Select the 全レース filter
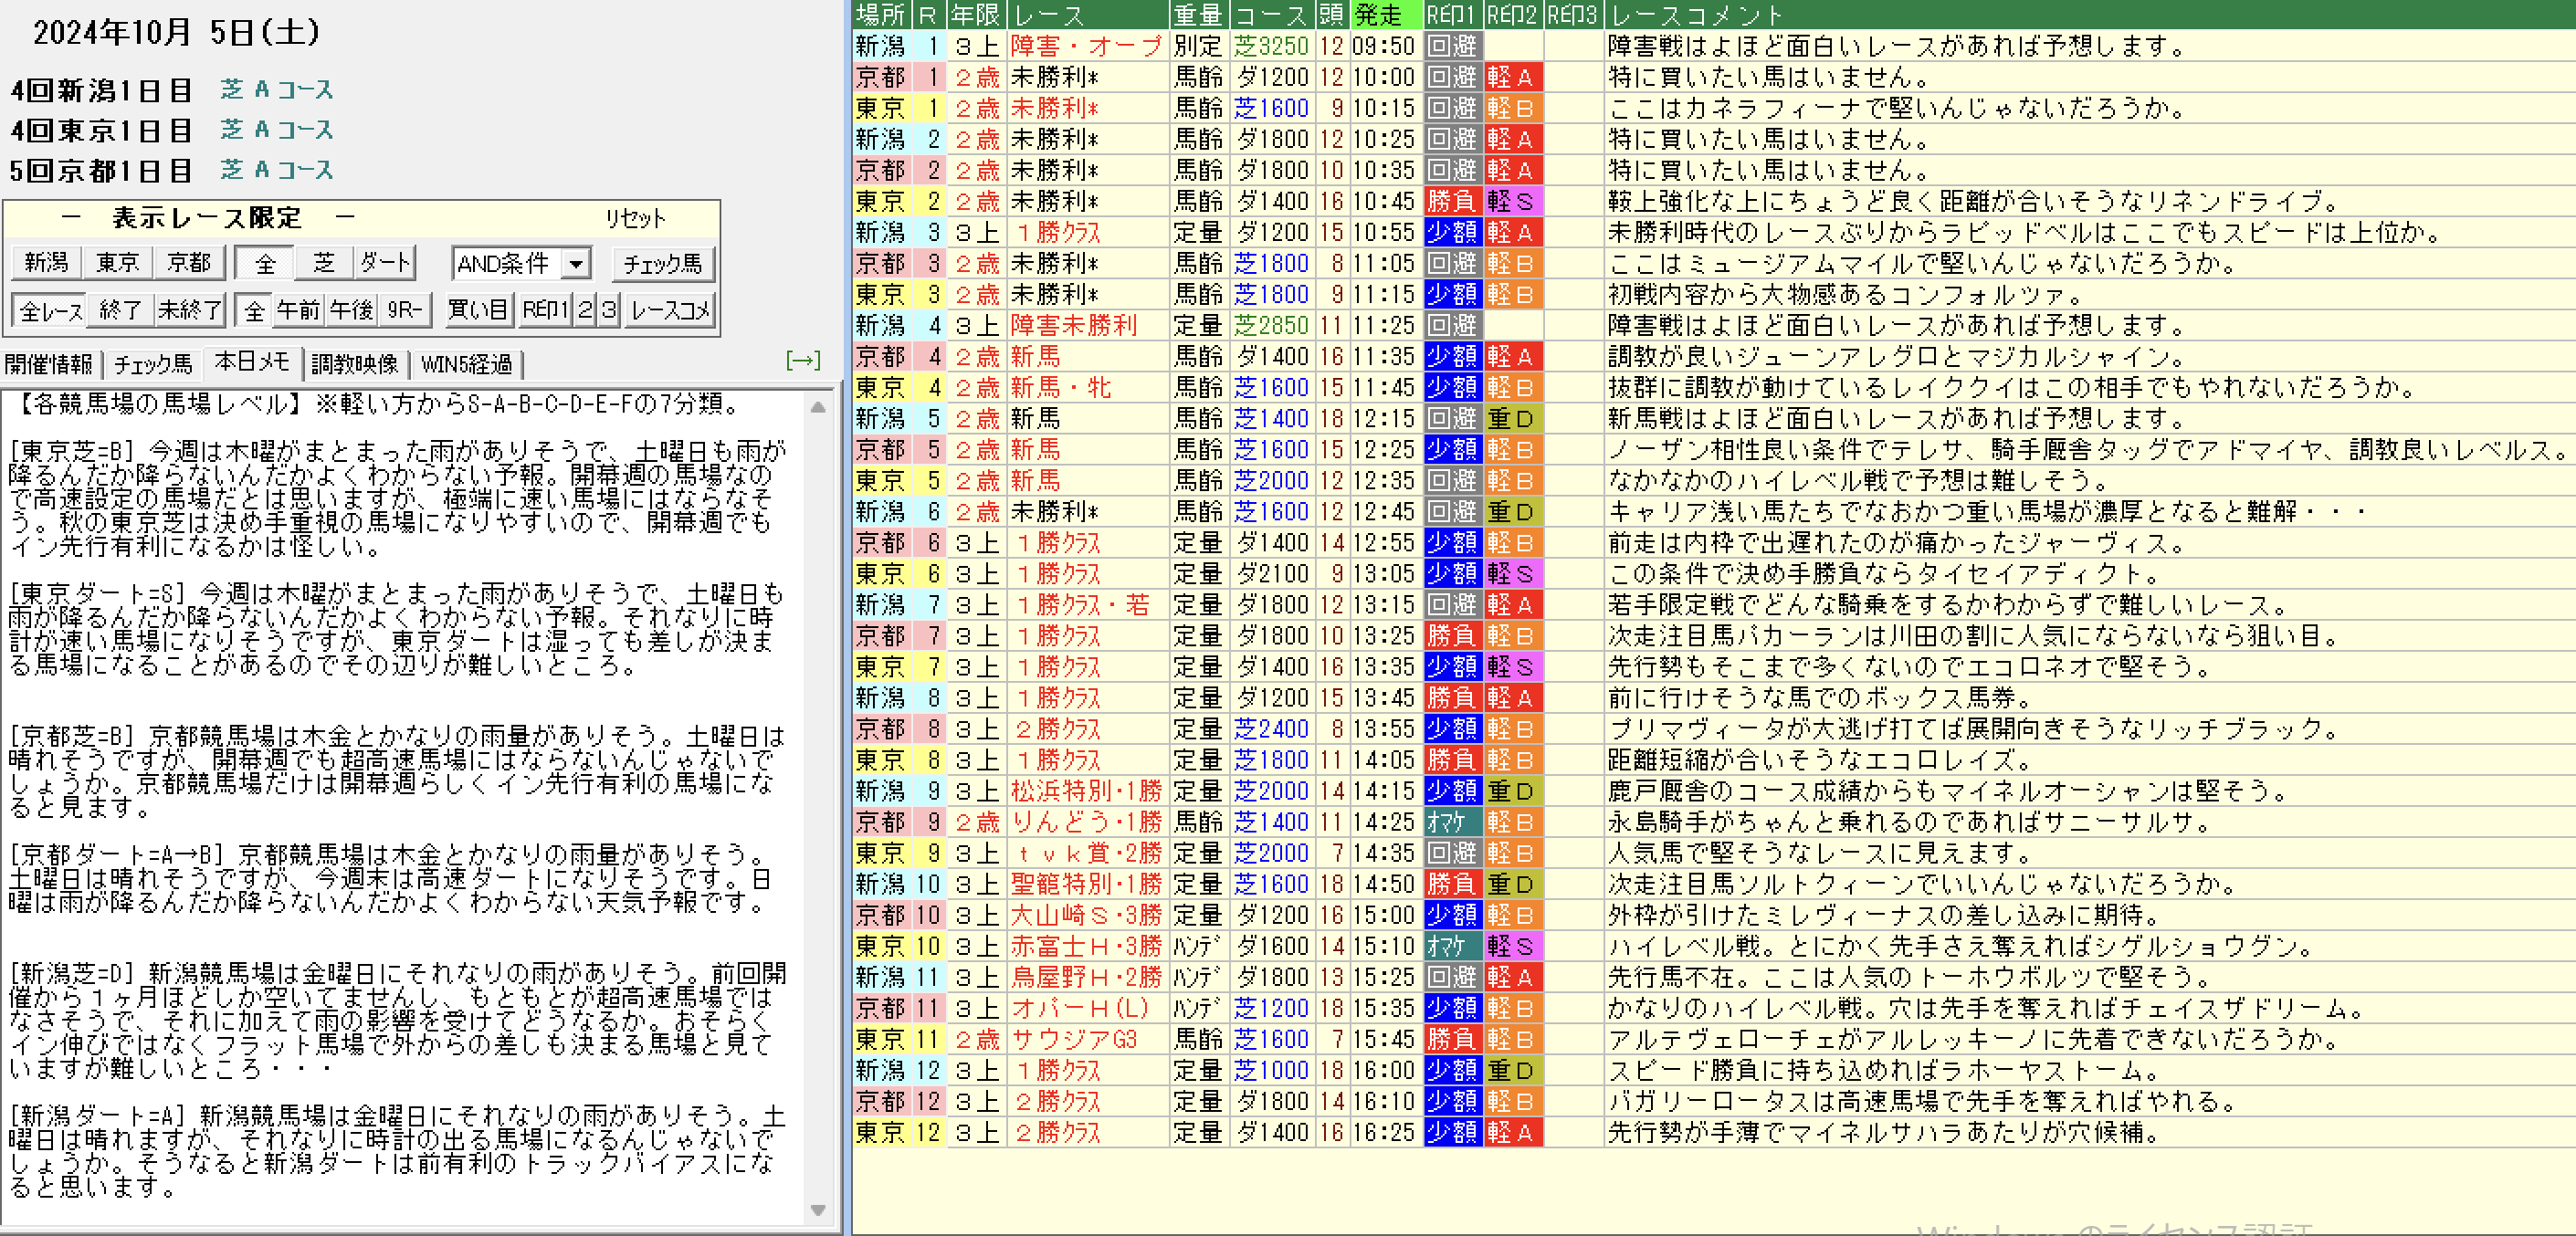 [x=49, y=310]
